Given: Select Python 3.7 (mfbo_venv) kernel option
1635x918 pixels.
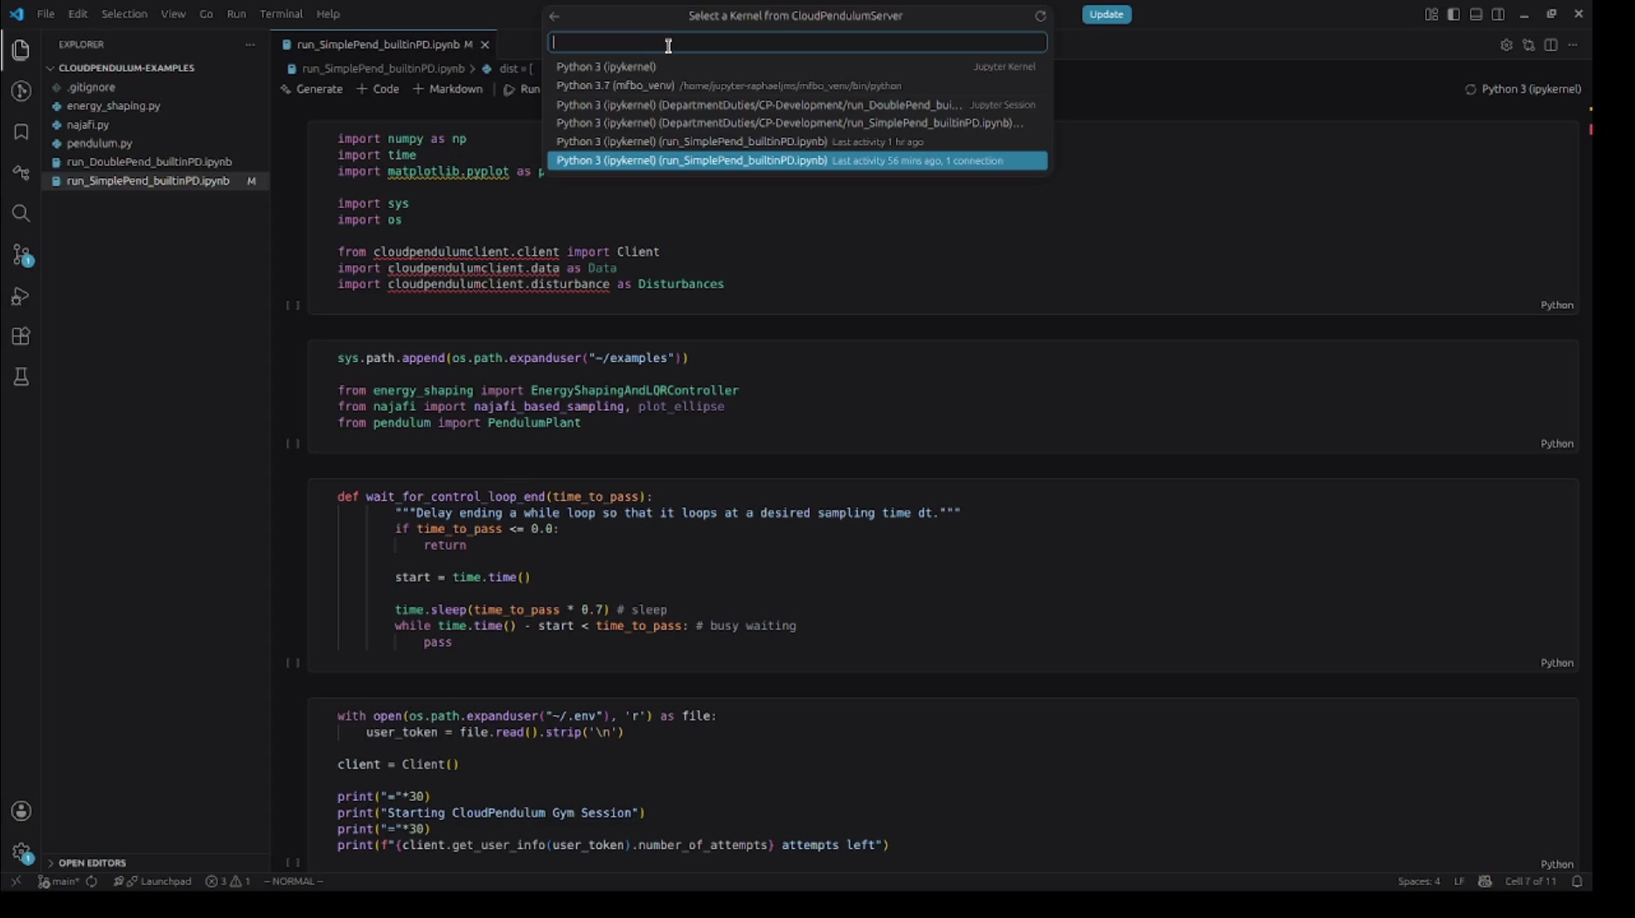Looking at the screenshot, I should click(797, 86).
